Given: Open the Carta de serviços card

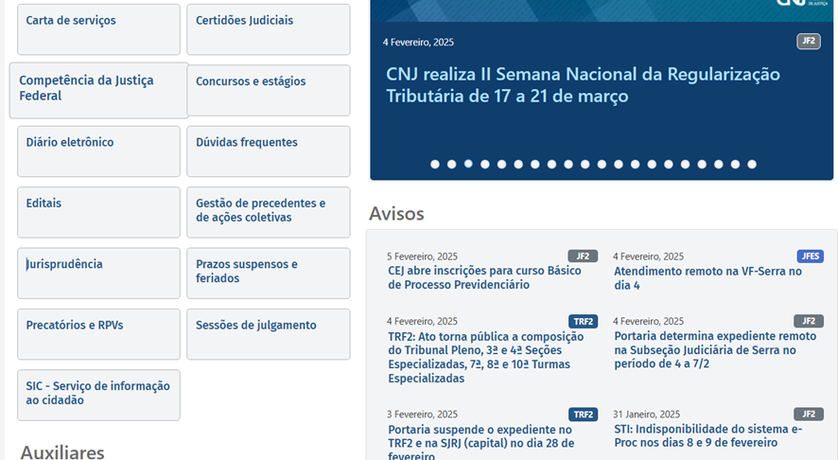Looking at the screenshot, I should [98, 29].
